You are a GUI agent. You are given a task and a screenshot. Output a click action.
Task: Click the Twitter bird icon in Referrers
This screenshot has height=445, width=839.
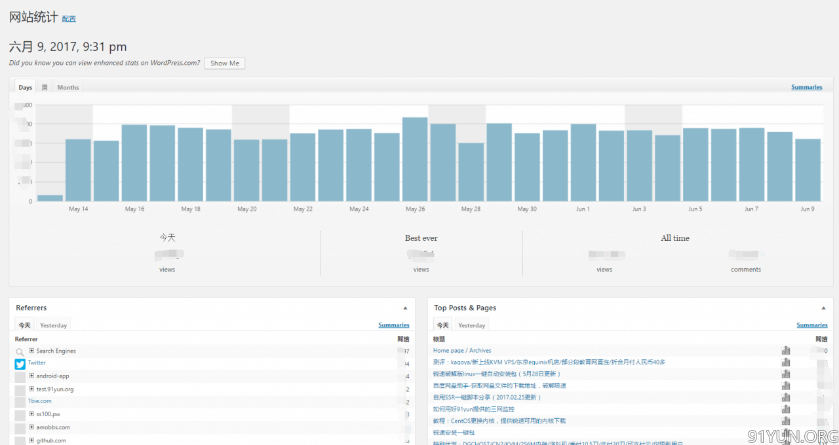[20, 364]
